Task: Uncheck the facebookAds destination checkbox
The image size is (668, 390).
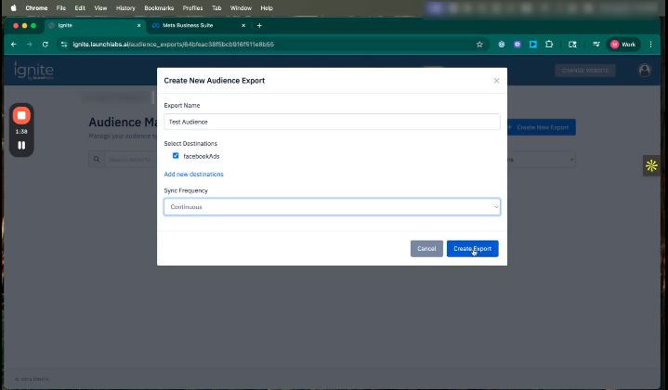Action: tap(176, 156)
